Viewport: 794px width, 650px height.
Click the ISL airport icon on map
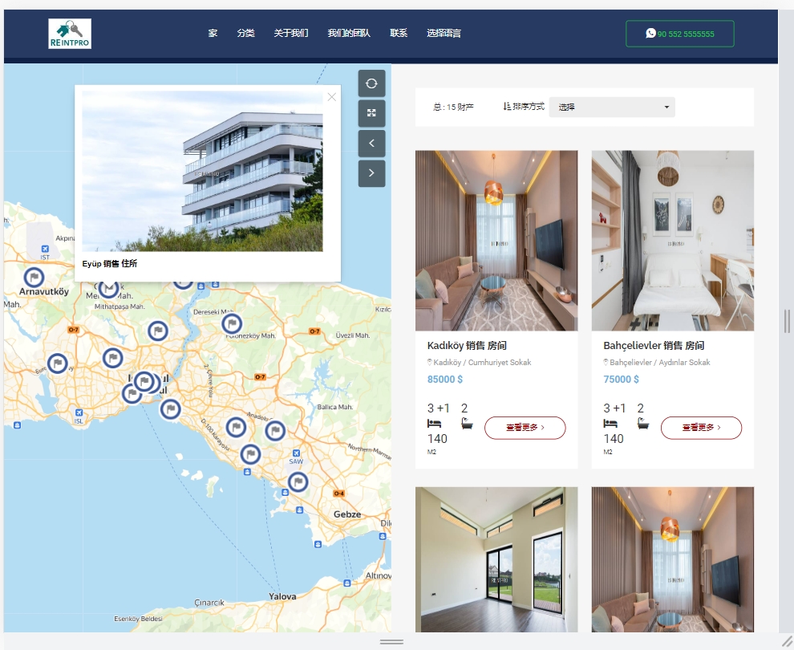(79, 413)
